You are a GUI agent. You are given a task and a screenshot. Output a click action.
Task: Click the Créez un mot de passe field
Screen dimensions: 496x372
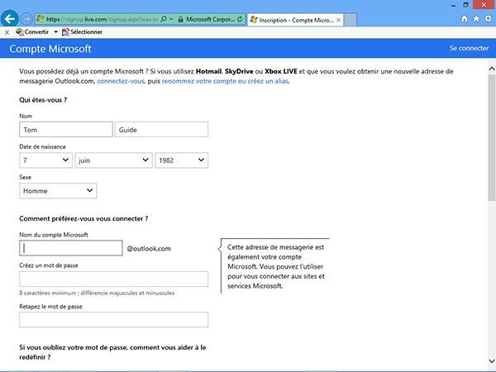pyautogui.click(x=113, y=279)
